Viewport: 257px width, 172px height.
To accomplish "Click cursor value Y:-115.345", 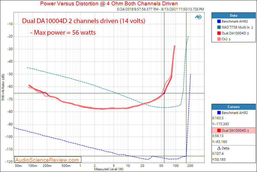I will click(x=221, y=124).
